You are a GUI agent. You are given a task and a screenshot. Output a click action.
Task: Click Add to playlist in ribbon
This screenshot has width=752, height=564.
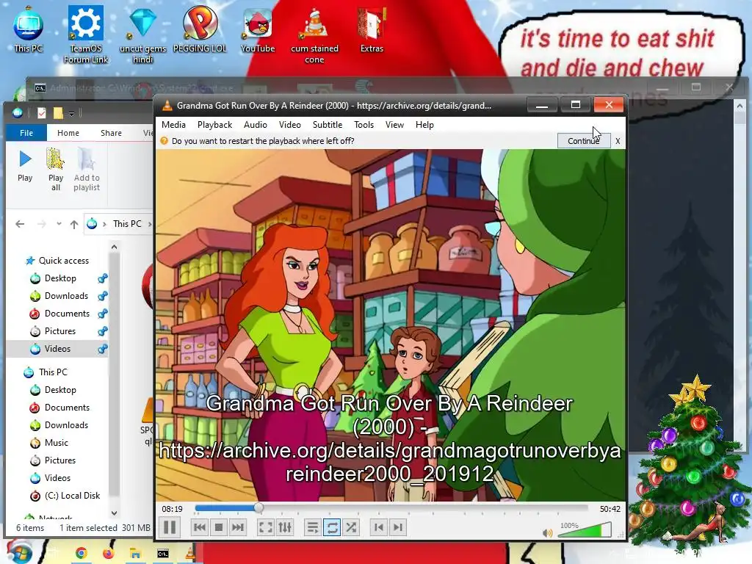click(87, 170)
